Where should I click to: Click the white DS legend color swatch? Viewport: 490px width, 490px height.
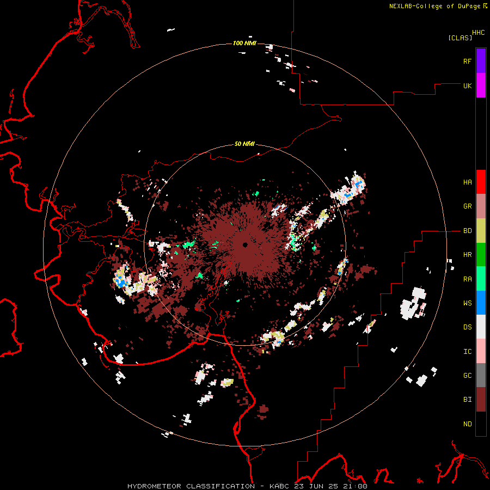(x=481, y=327)
